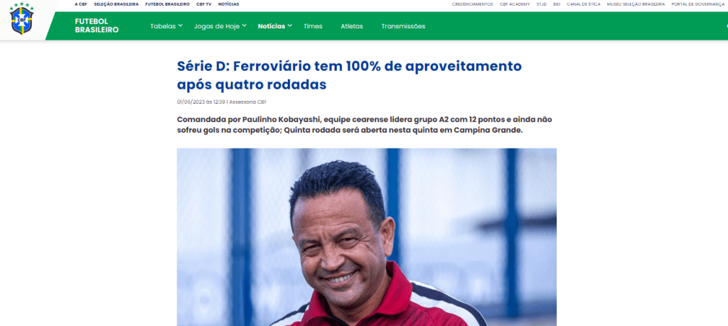Image resolution: width=728 pixels, height=326 pixels.
Task: Open the Notícias dropdown in green bar
Action: (x=275, y=26)
